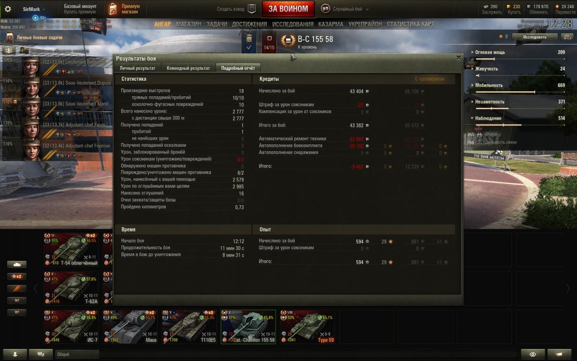577x361 pixels.
Task: Open the chat channels icon button
Action: 40,354
